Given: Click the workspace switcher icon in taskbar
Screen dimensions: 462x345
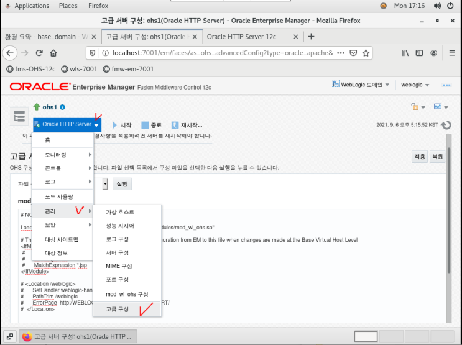Looking at the screenshot, I should tap(10, 336).
